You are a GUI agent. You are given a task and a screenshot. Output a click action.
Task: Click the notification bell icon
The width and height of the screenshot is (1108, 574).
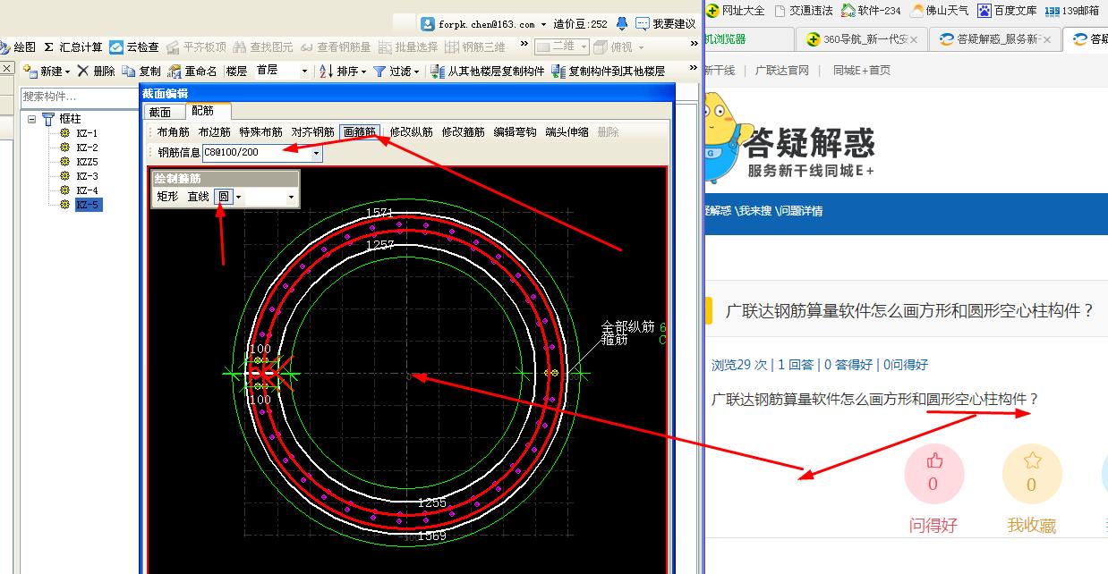coord(622,24)
